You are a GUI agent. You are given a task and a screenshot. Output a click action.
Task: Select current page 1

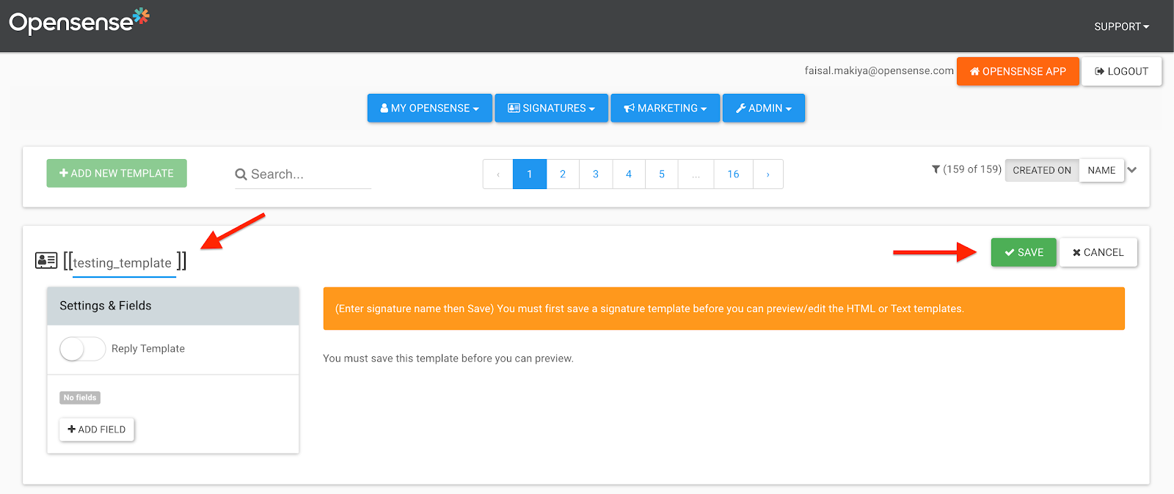pos(530,174)
